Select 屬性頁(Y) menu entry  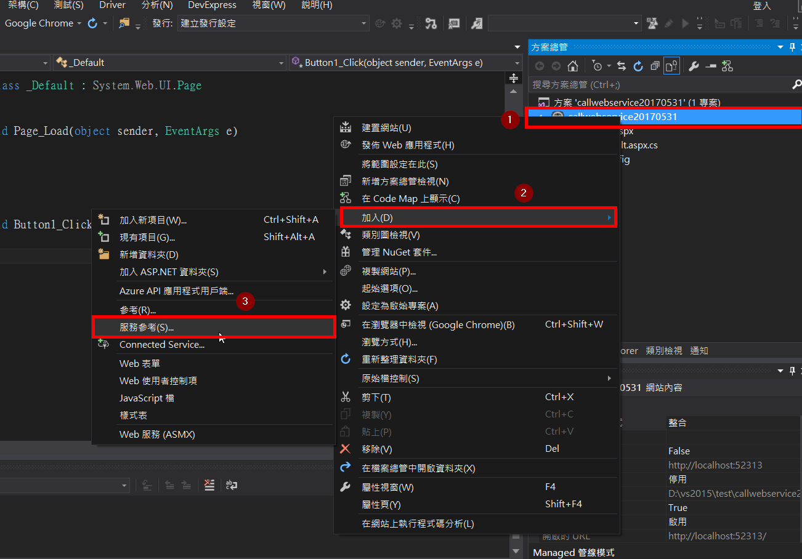(478, 504)
